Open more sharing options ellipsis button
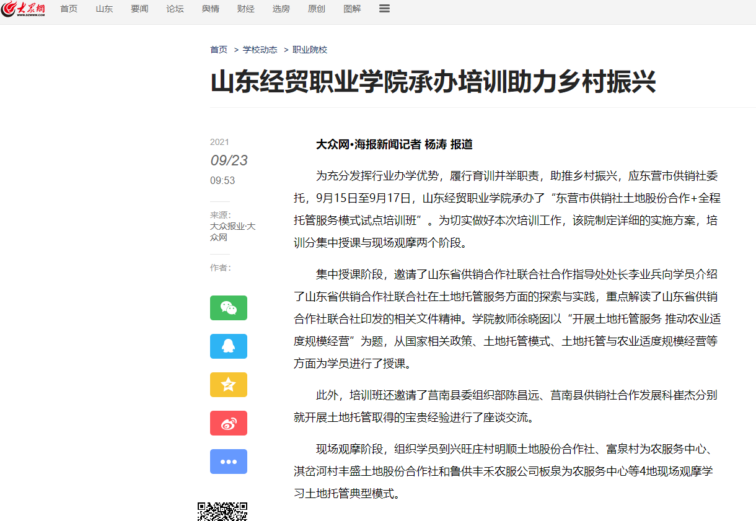 (x=229, y=462)
